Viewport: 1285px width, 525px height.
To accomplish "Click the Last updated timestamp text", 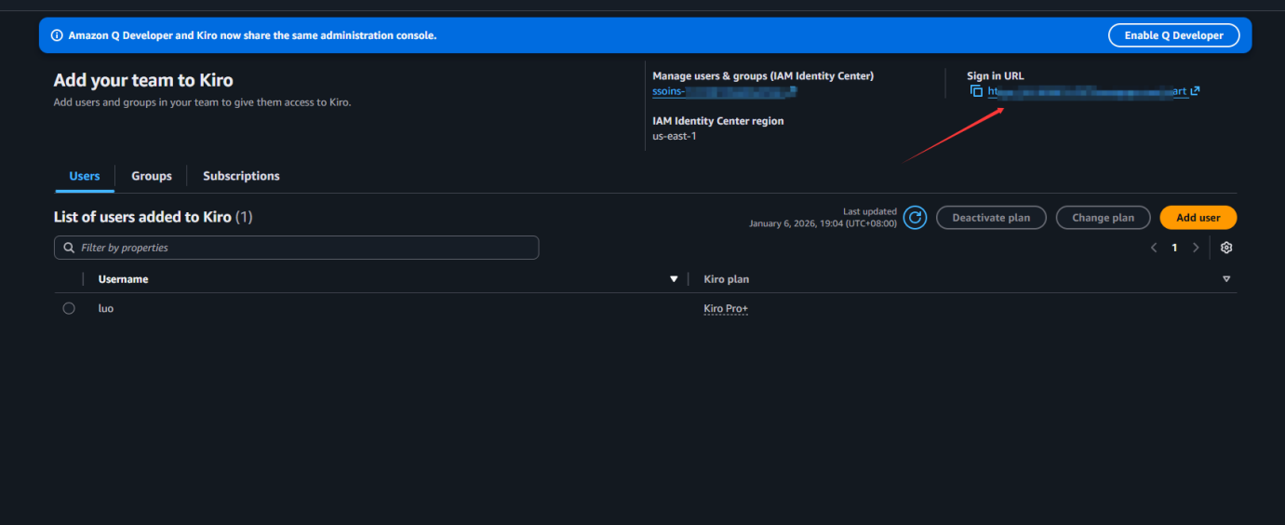I will (823, 218).
